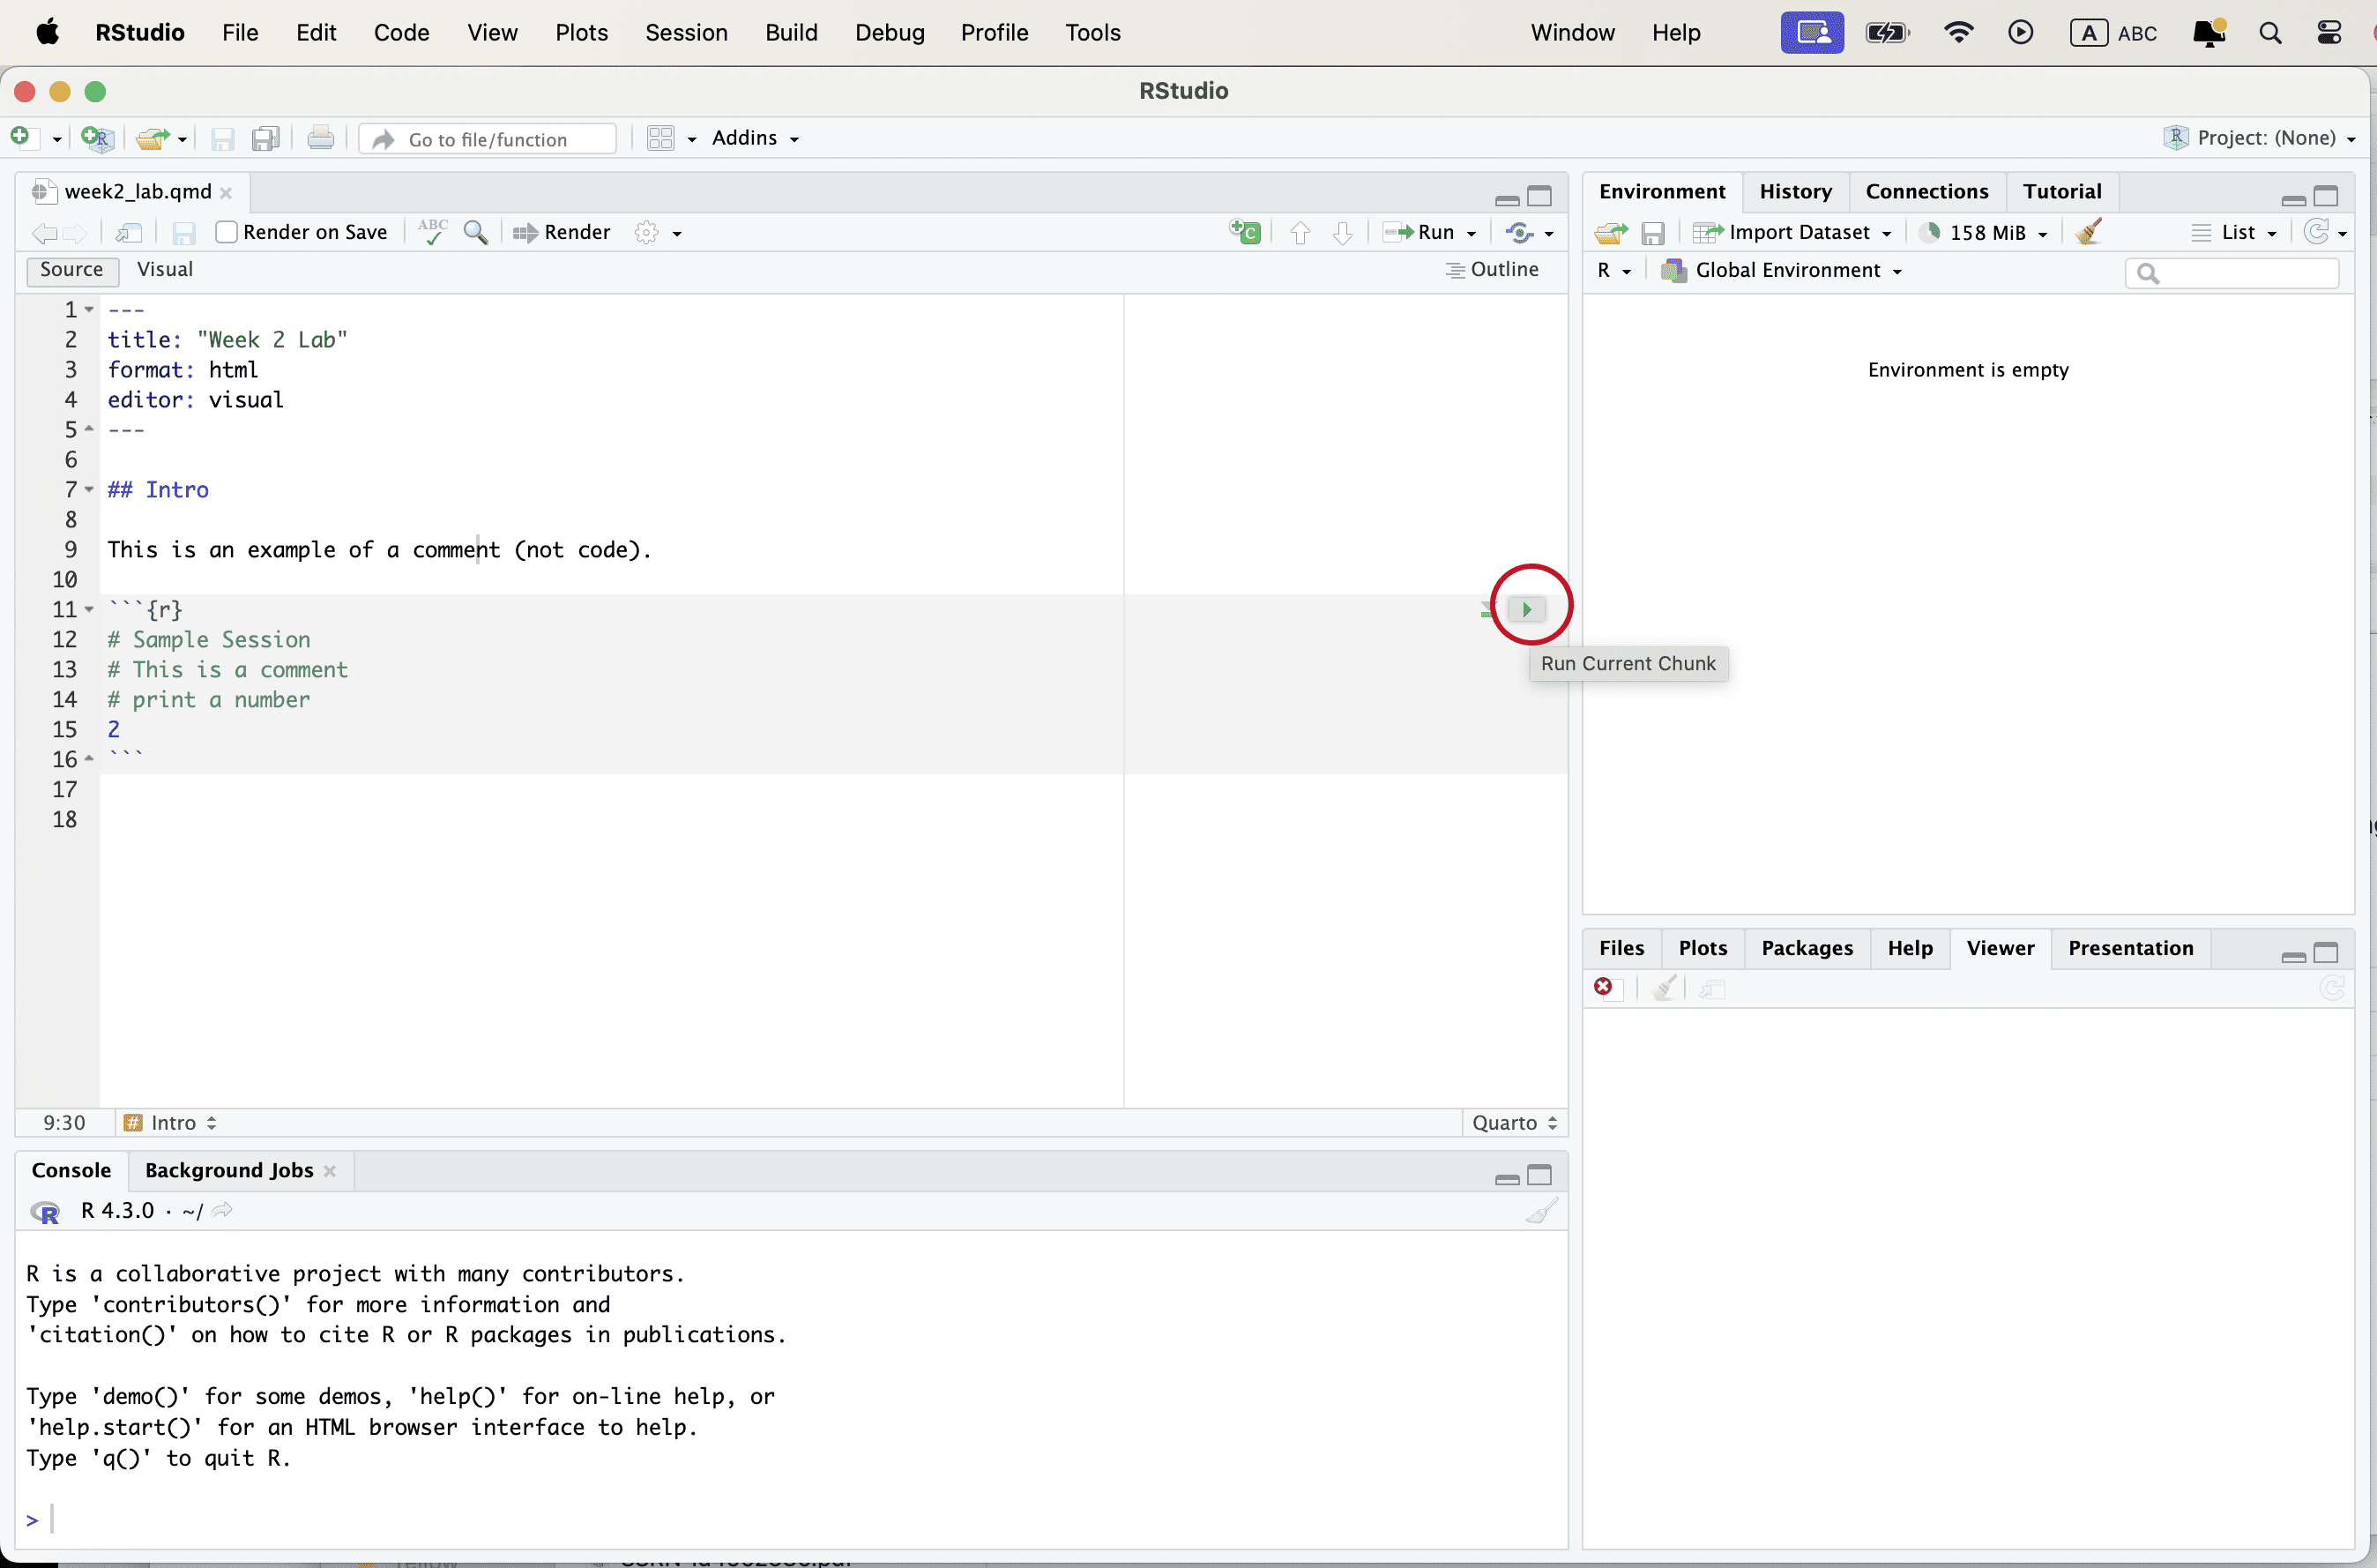Click the Find/Replace magnifier icon in editor
The image size is (2377, 1568).
click(x=476, y=232)
